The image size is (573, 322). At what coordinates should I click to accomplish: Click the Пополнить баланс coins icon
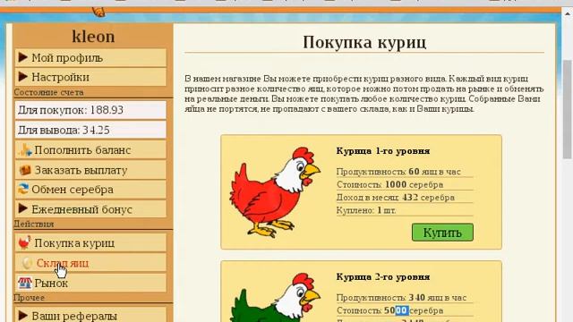25,150
